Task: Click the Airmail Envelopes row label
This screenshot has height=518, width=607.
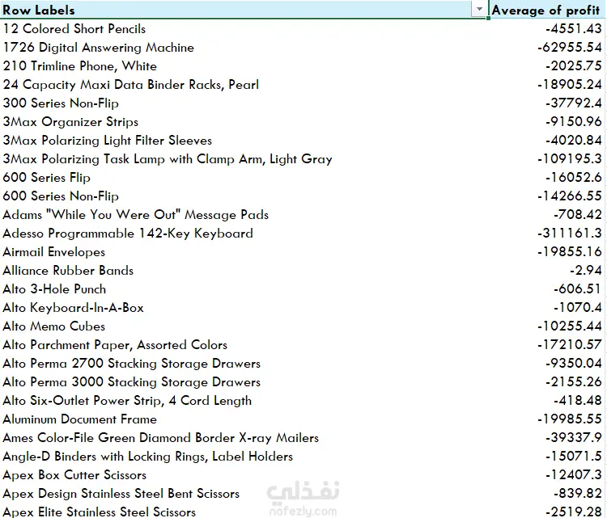Action: tap(53, 252)
